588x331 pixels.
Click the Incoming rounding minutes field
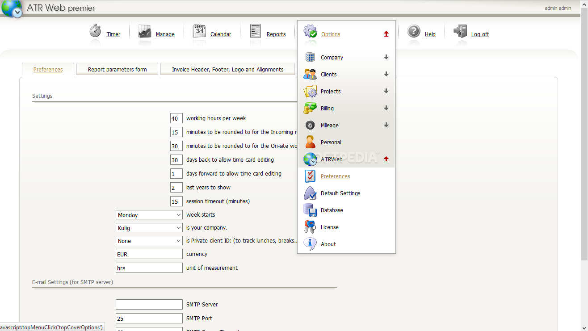176,132
